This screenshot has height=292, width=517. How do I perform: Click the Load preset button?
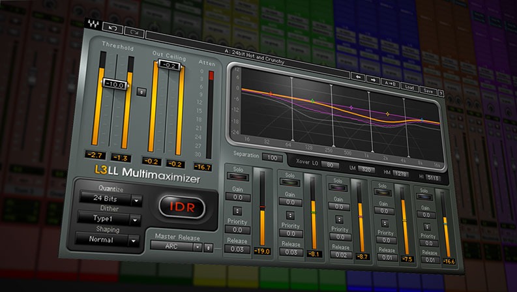pos(409,87)
